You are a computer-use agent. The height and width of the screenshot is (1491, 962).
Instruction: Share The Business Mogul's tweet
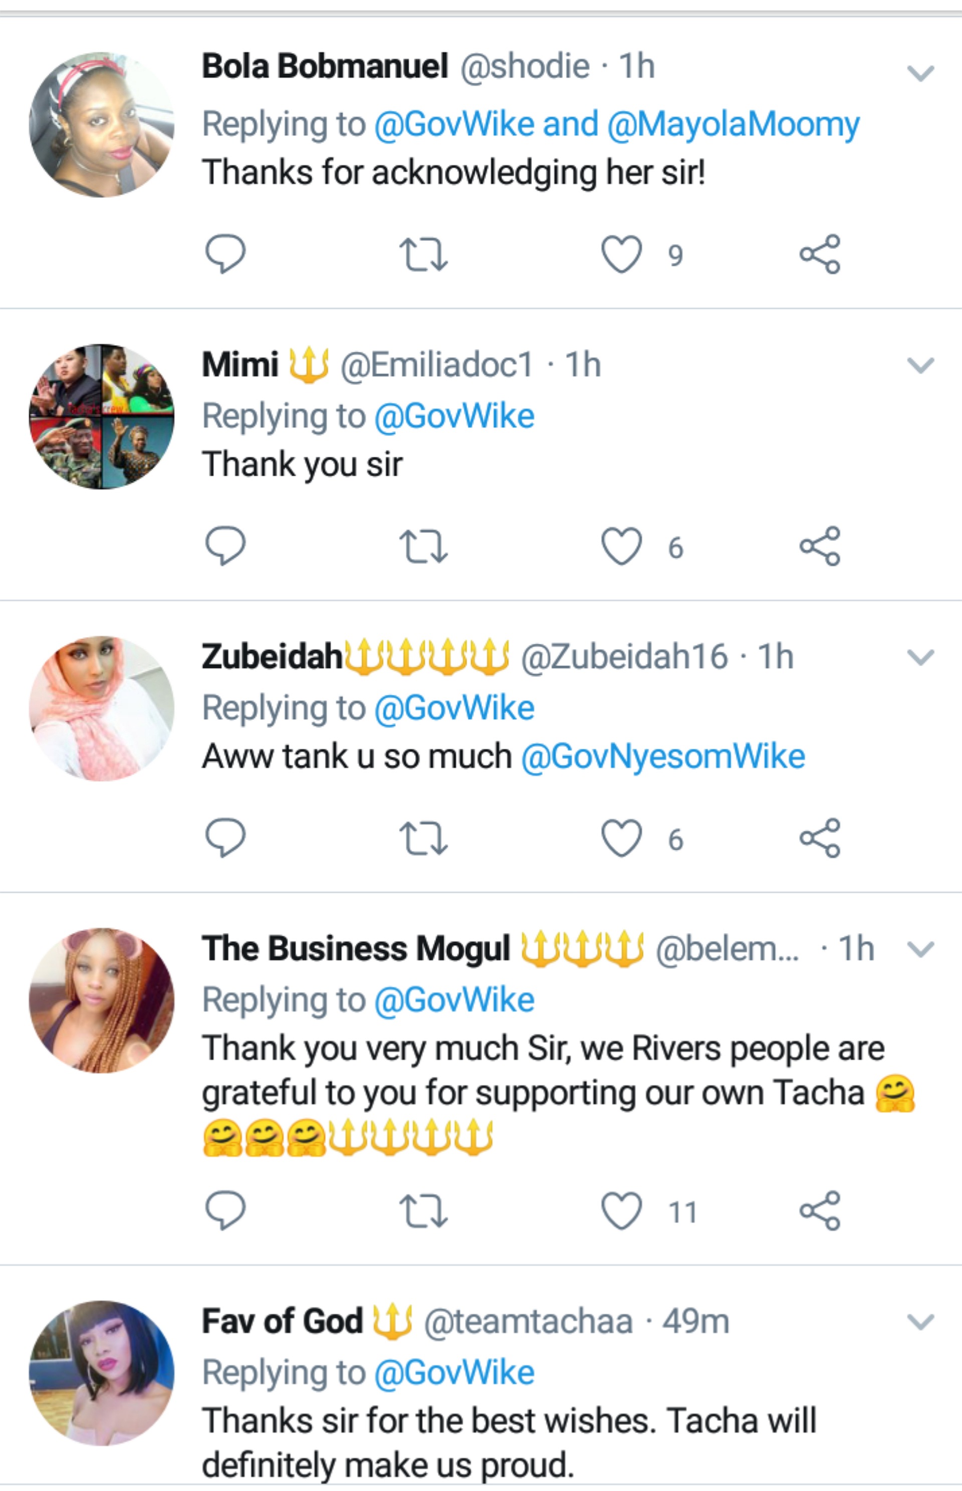(x=820, y=1211)
